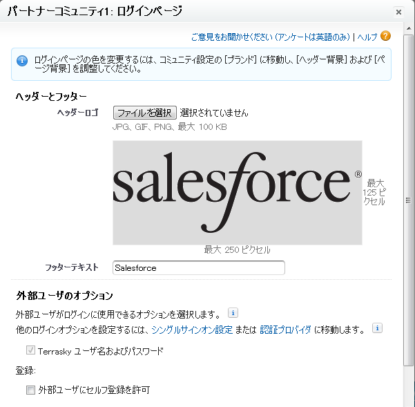
Task: Open the info tooltip beside the login options description
Action: pos(233,313)
